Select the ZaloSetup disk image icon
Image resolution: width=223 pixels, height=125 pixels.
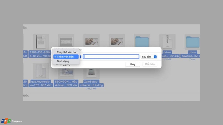click(x=91, y=74)
